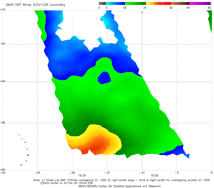Click the blue wind patch at bottom right of swath

coord(176,151)
